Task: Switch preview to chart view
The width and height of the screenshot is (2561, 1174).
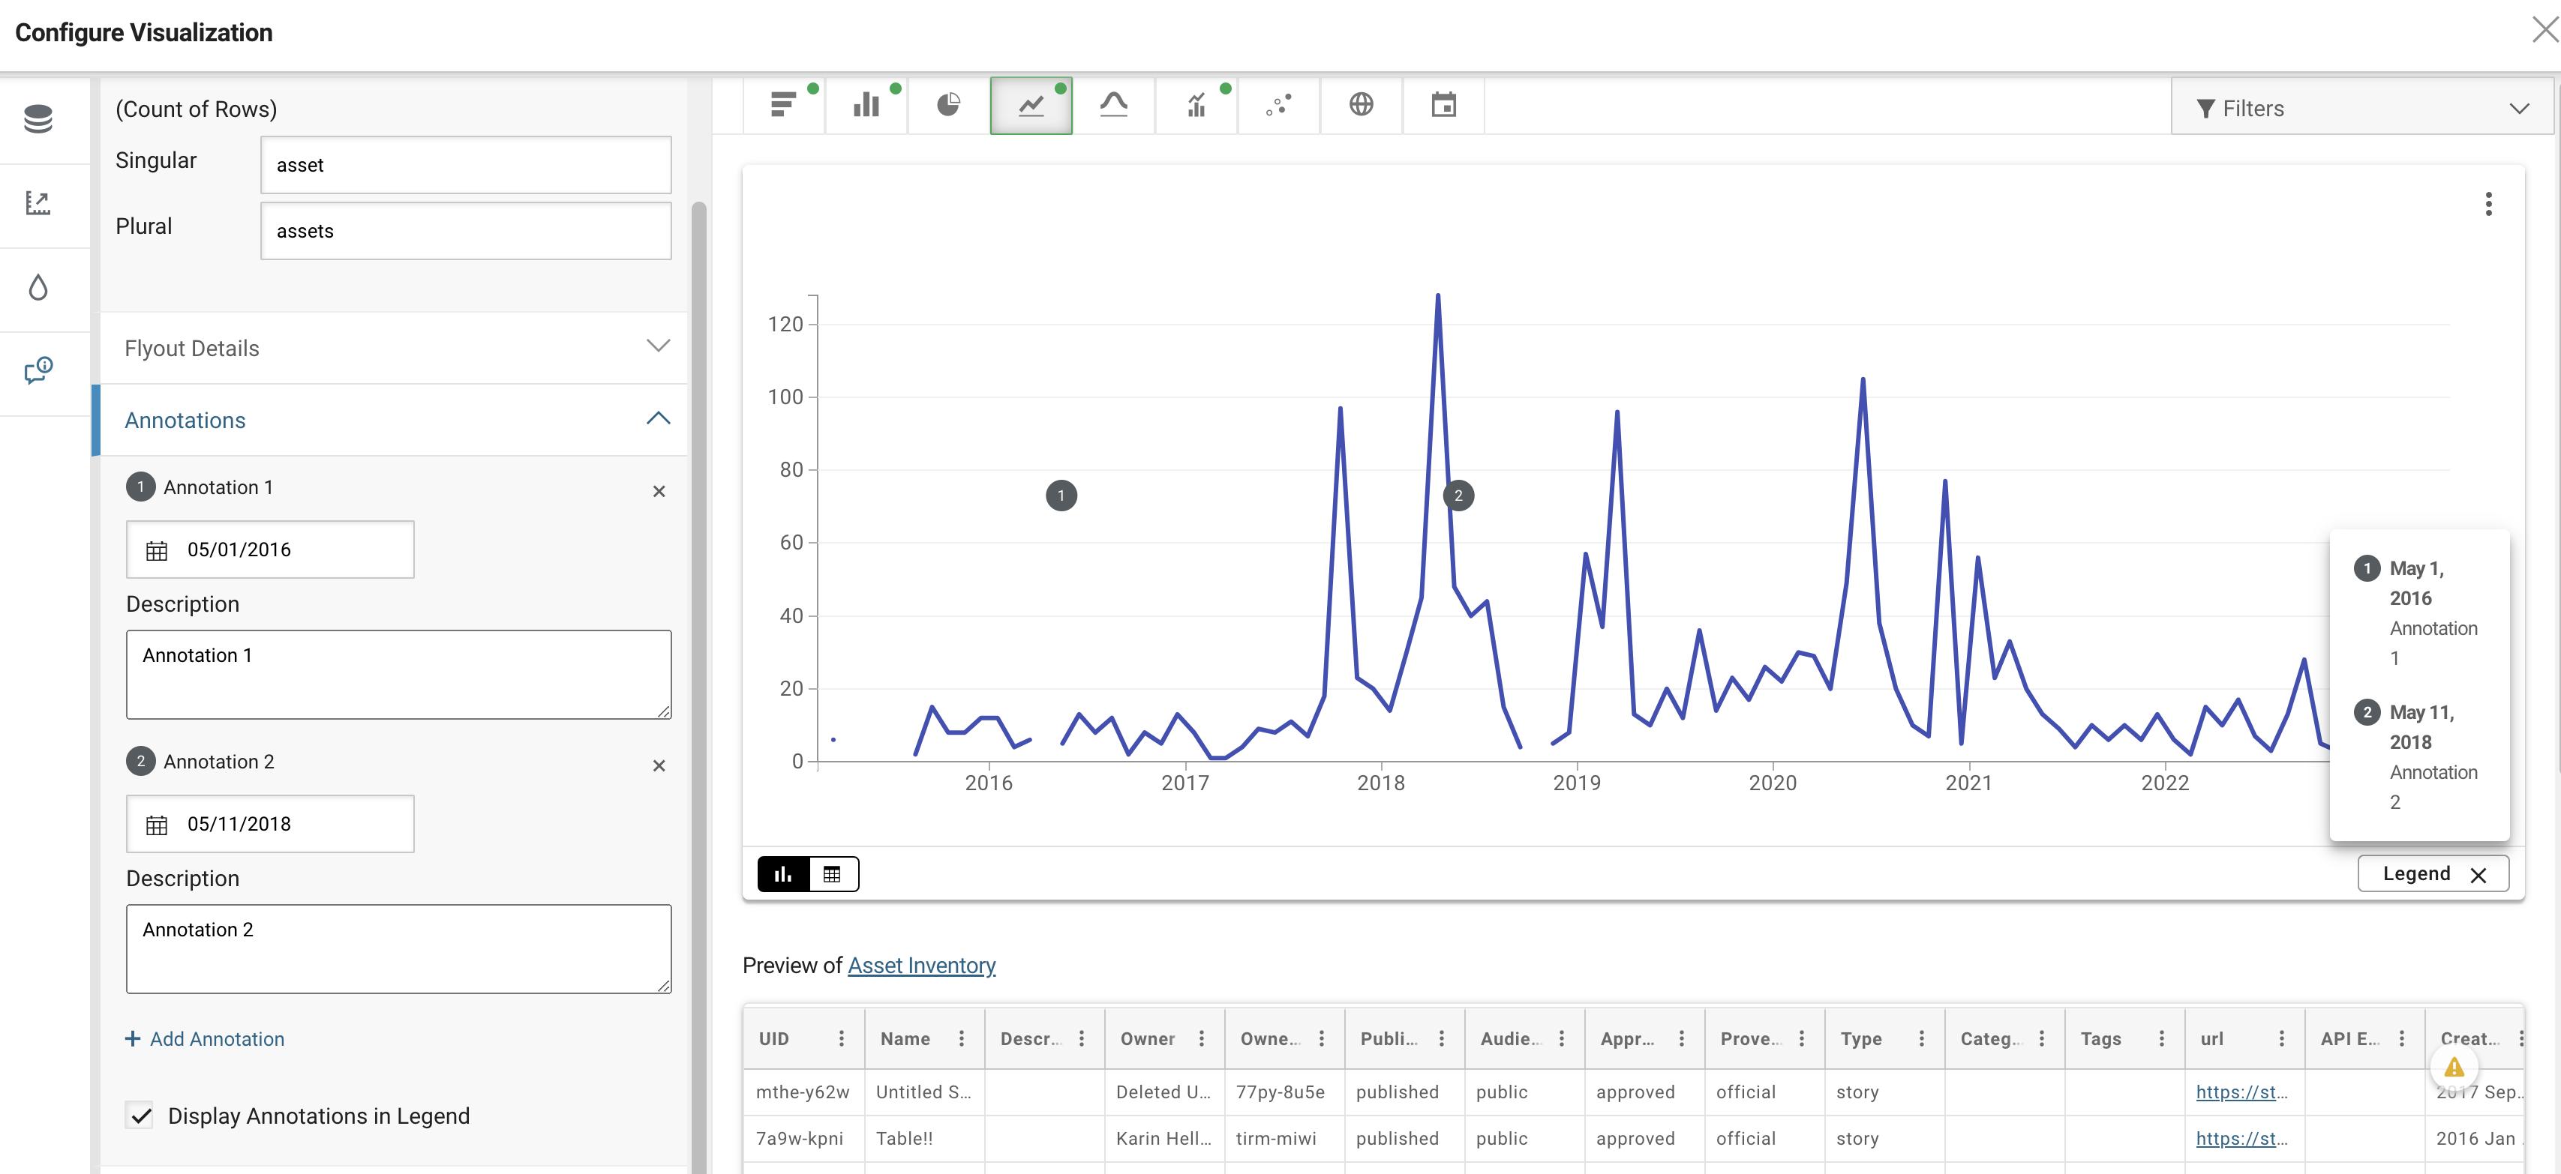Action: click(x=783, y=874)
